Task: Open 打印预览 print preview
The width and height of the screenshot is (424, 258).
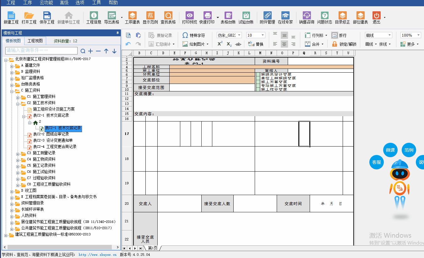Action: point(189,18)
